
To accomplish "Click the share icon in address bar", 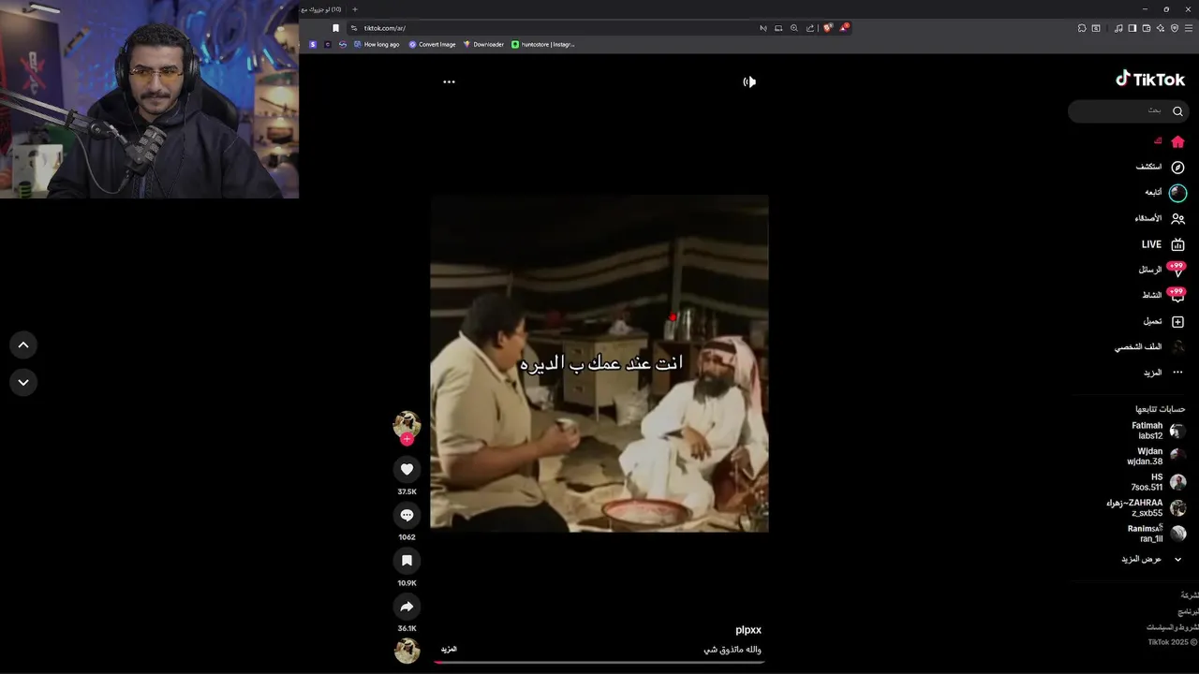I will (x=810, y=28).
